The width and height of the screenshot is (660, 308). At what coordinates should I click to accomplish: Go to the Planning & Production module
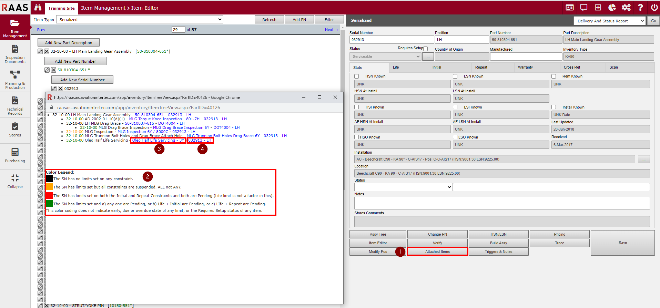pos(15,80)
